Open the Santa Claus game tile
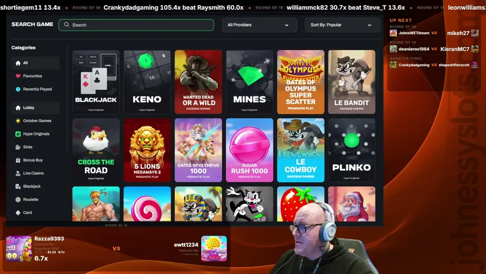This screenshot has width=486, height=274. coord(352,204)
